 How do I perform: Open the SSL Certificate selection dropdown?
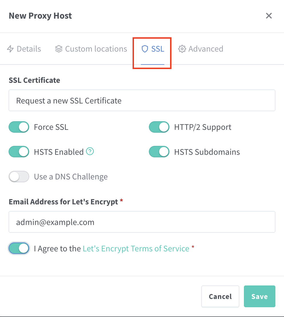point(142,100)
